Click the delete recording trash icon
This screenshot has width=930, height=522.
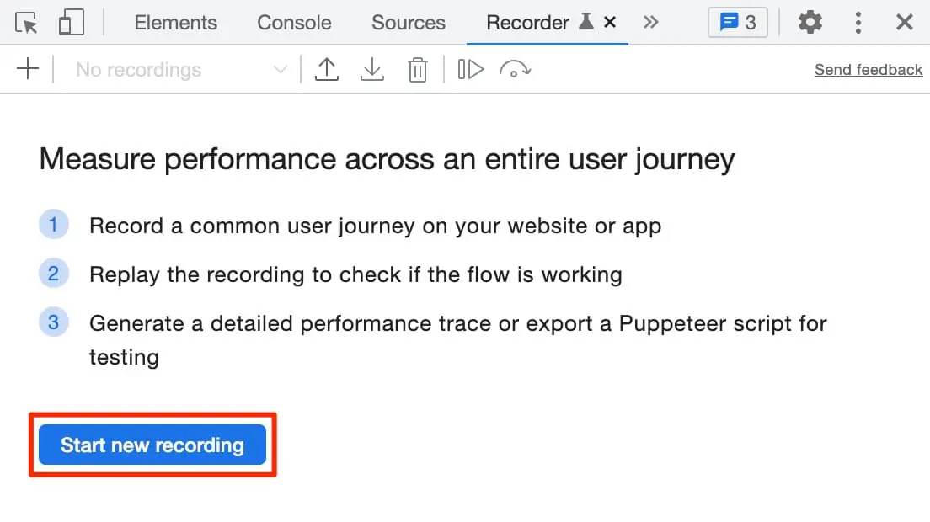(x=418, y=70)
